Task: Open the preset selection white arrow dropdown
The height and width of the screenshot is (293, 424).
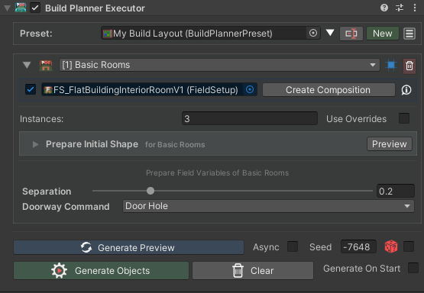Action: [x=330, y=33]
